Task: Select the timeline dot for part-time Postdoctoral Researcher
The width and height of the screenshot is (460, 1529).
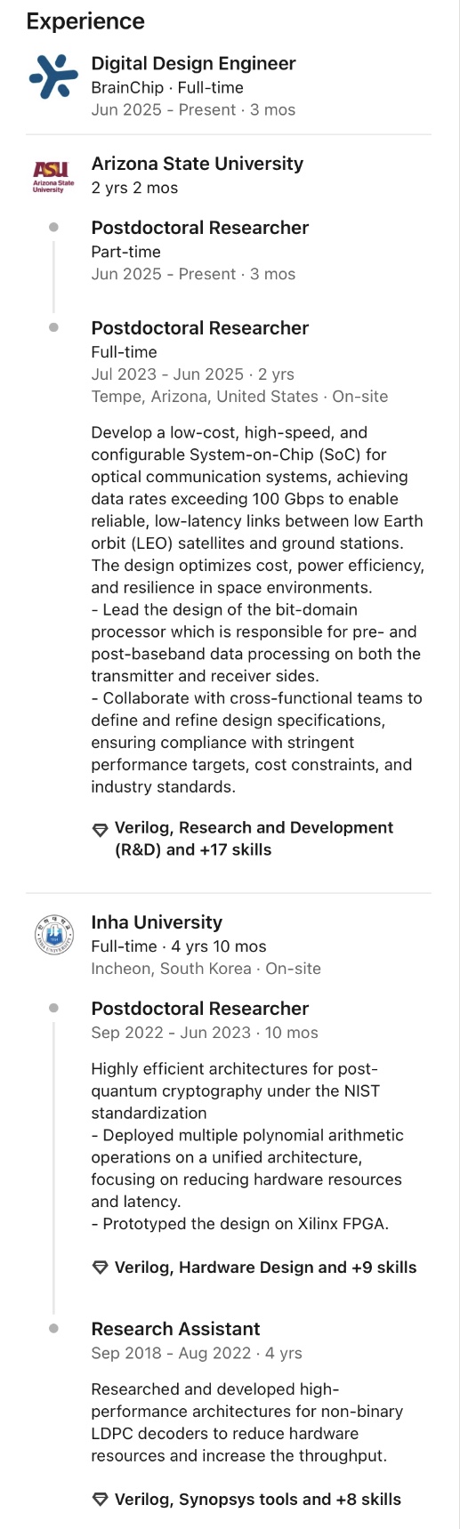Action: tap(53, 228)
